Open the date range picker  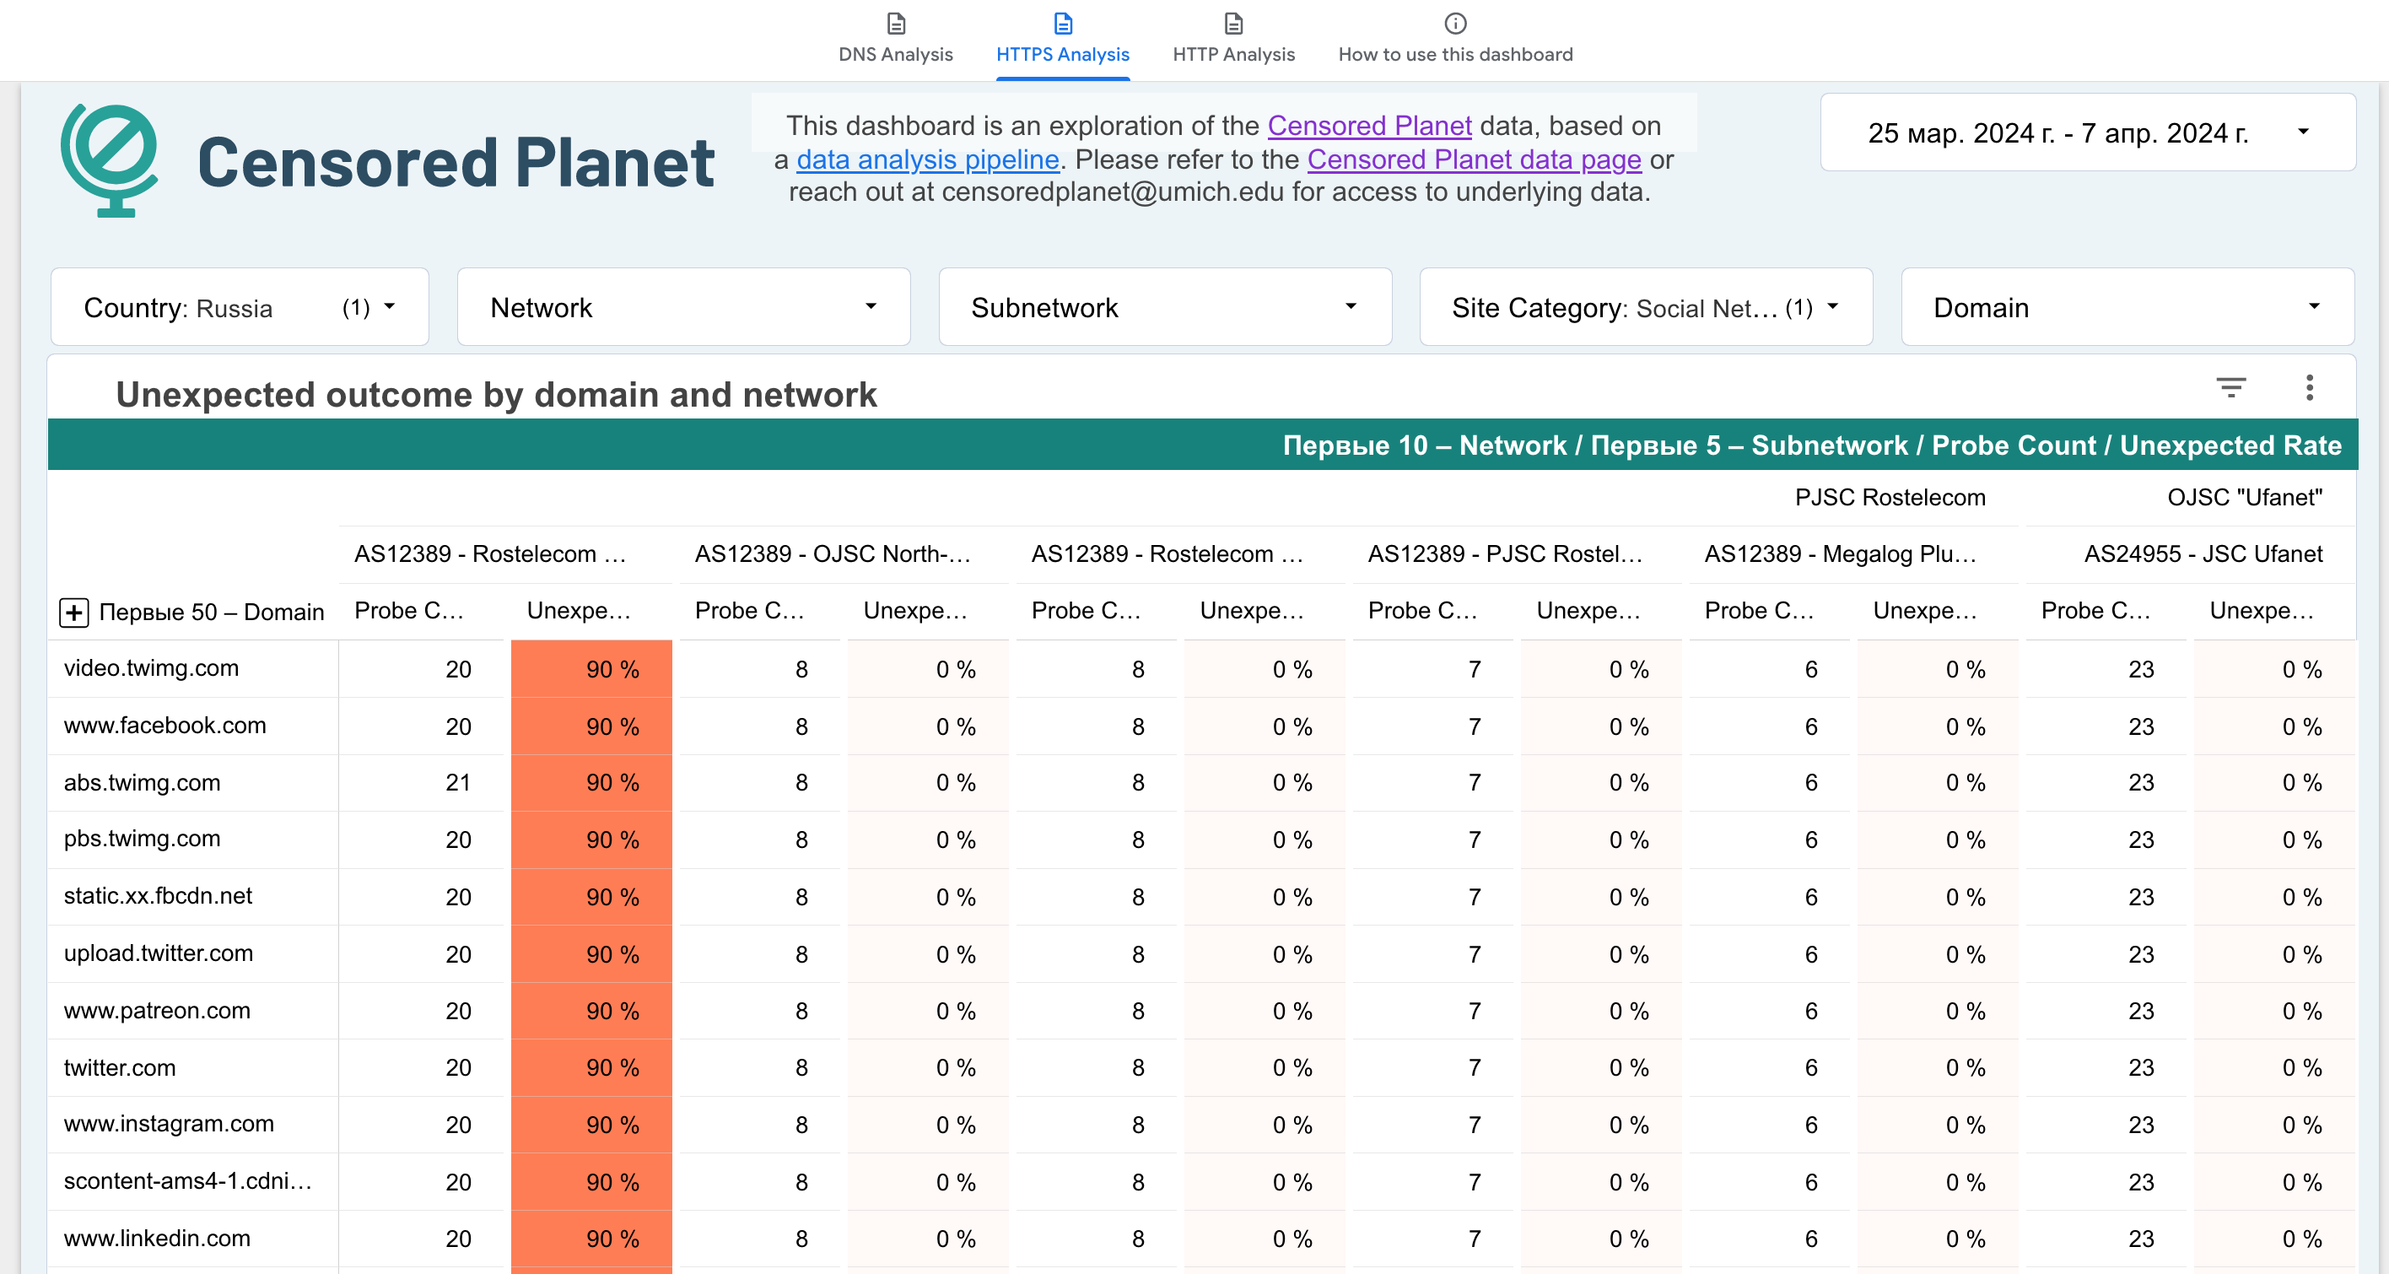(x=2087, y=132)
